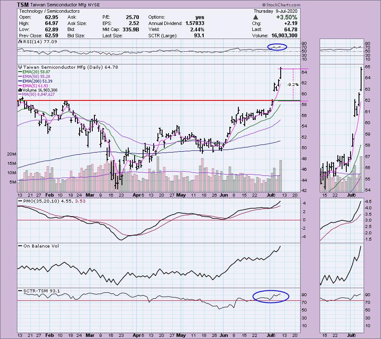
Task: Click the zoomed PMO thumbnail panel at right
Action: (x=342, y=220)
